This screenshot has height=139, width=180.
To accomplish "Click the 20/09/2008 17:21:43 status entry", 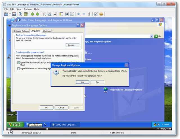I will point(31,133).
